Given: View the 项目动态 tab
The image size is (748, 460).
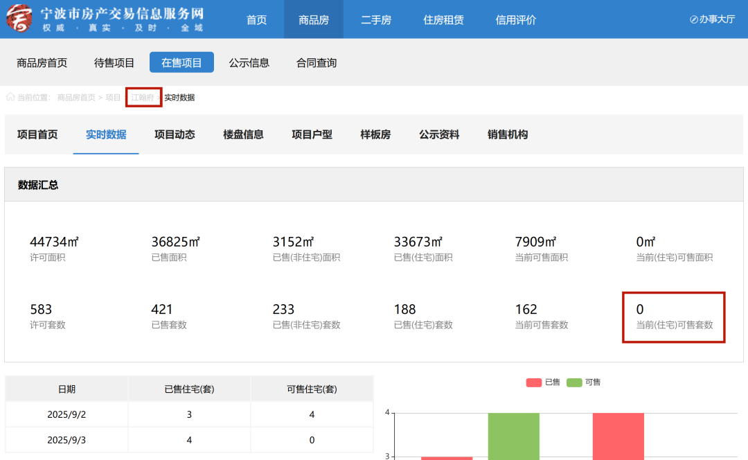Looking at the screenshot, I should click(x=175, y=134).
